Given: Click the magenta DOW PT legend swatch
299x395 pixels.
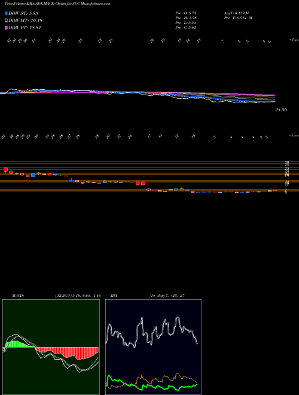Looking at the screenshot, I should click(x=7, y=28).
